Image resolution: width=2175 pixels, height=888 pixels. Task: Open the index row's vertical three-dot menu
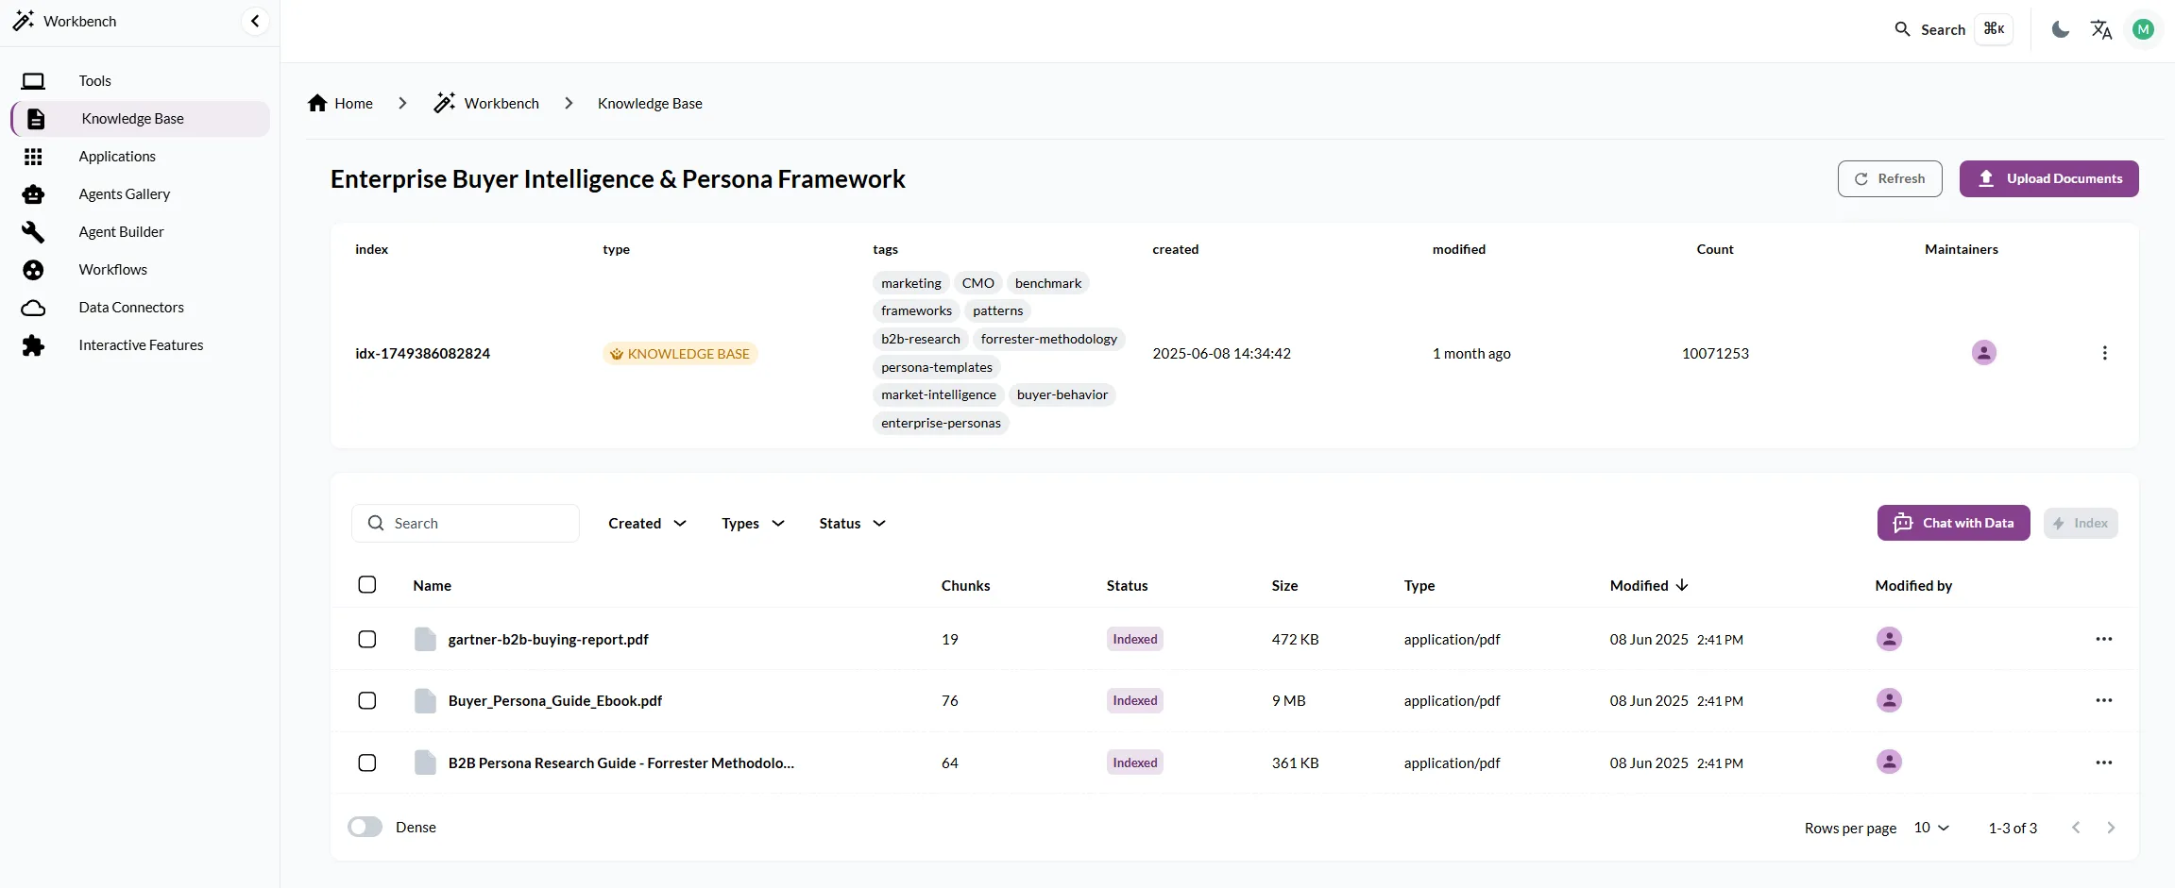(x=2104, y=353)
